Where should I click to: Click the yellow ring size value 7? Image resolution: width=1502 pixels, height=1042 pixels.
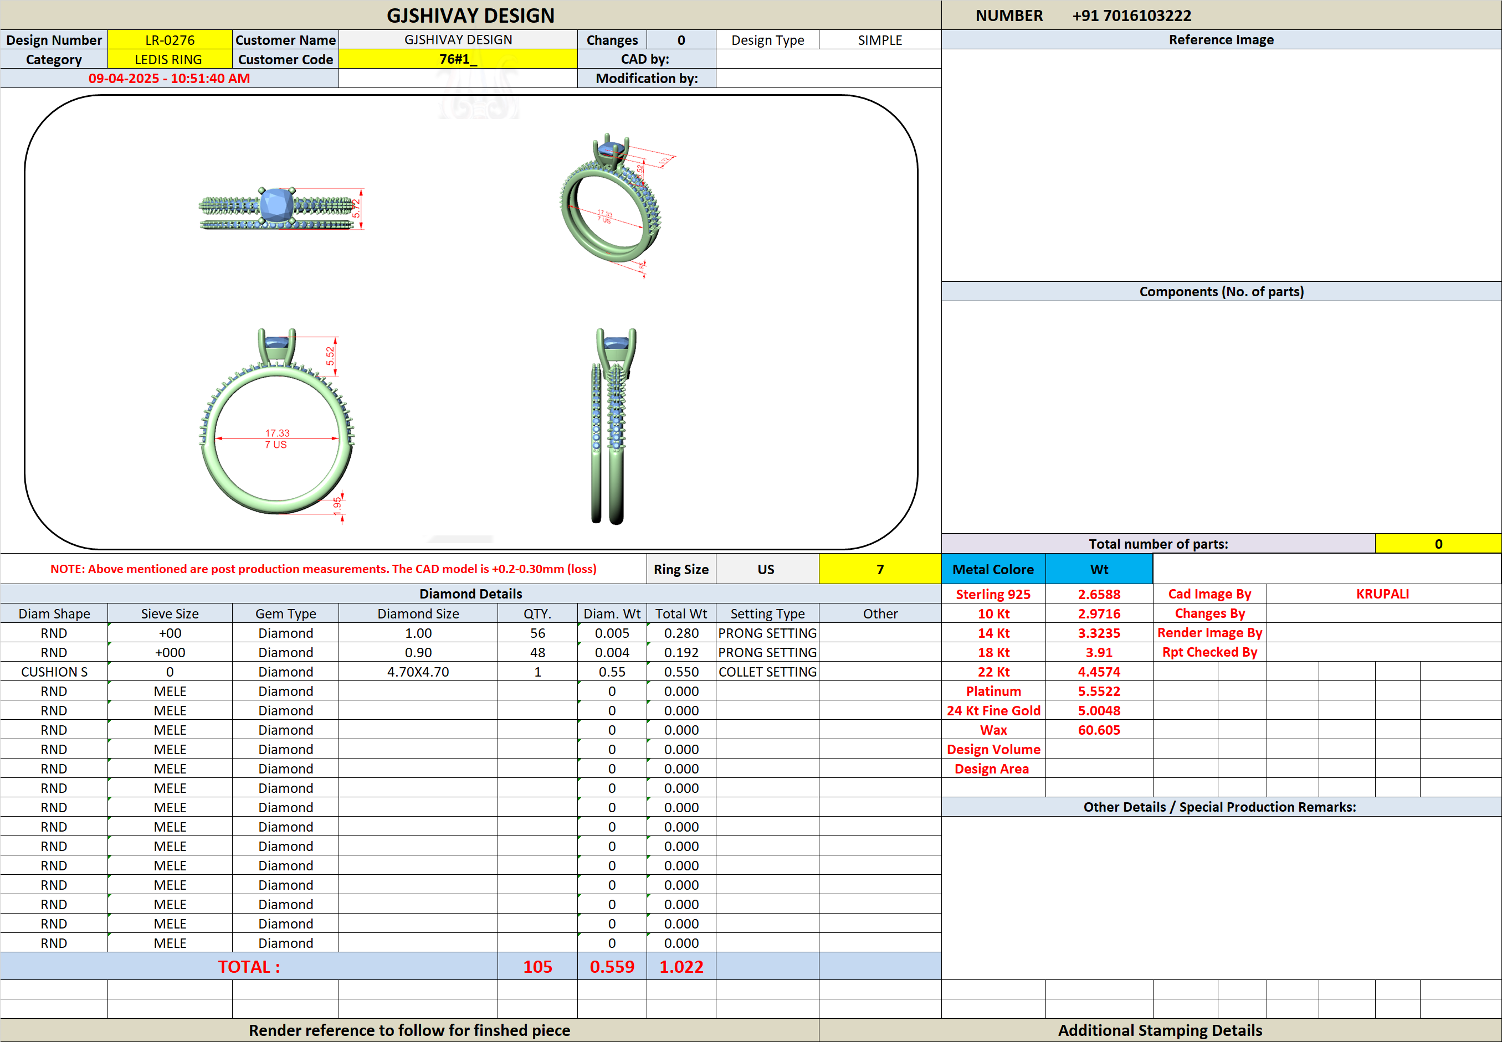tap(879, 569)
